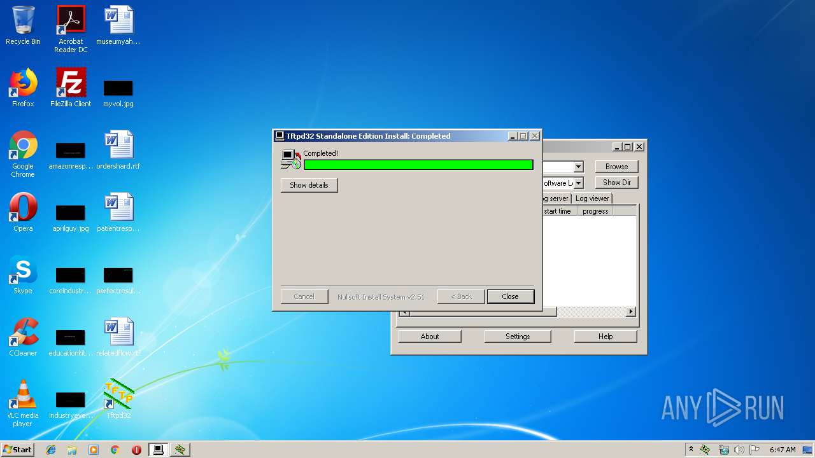Launch Firefox from the desktop
Image resolution: width=815 pixels, height=458 pixels.
(x=23, y=88)
